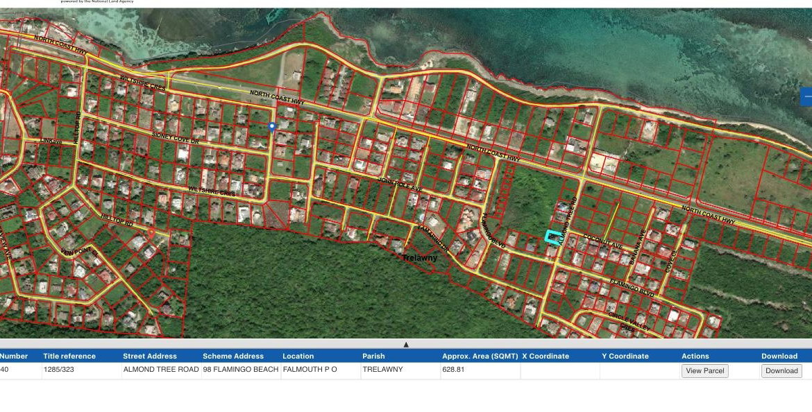Click the Trelawny place label on the map

(x=418, y=257)
